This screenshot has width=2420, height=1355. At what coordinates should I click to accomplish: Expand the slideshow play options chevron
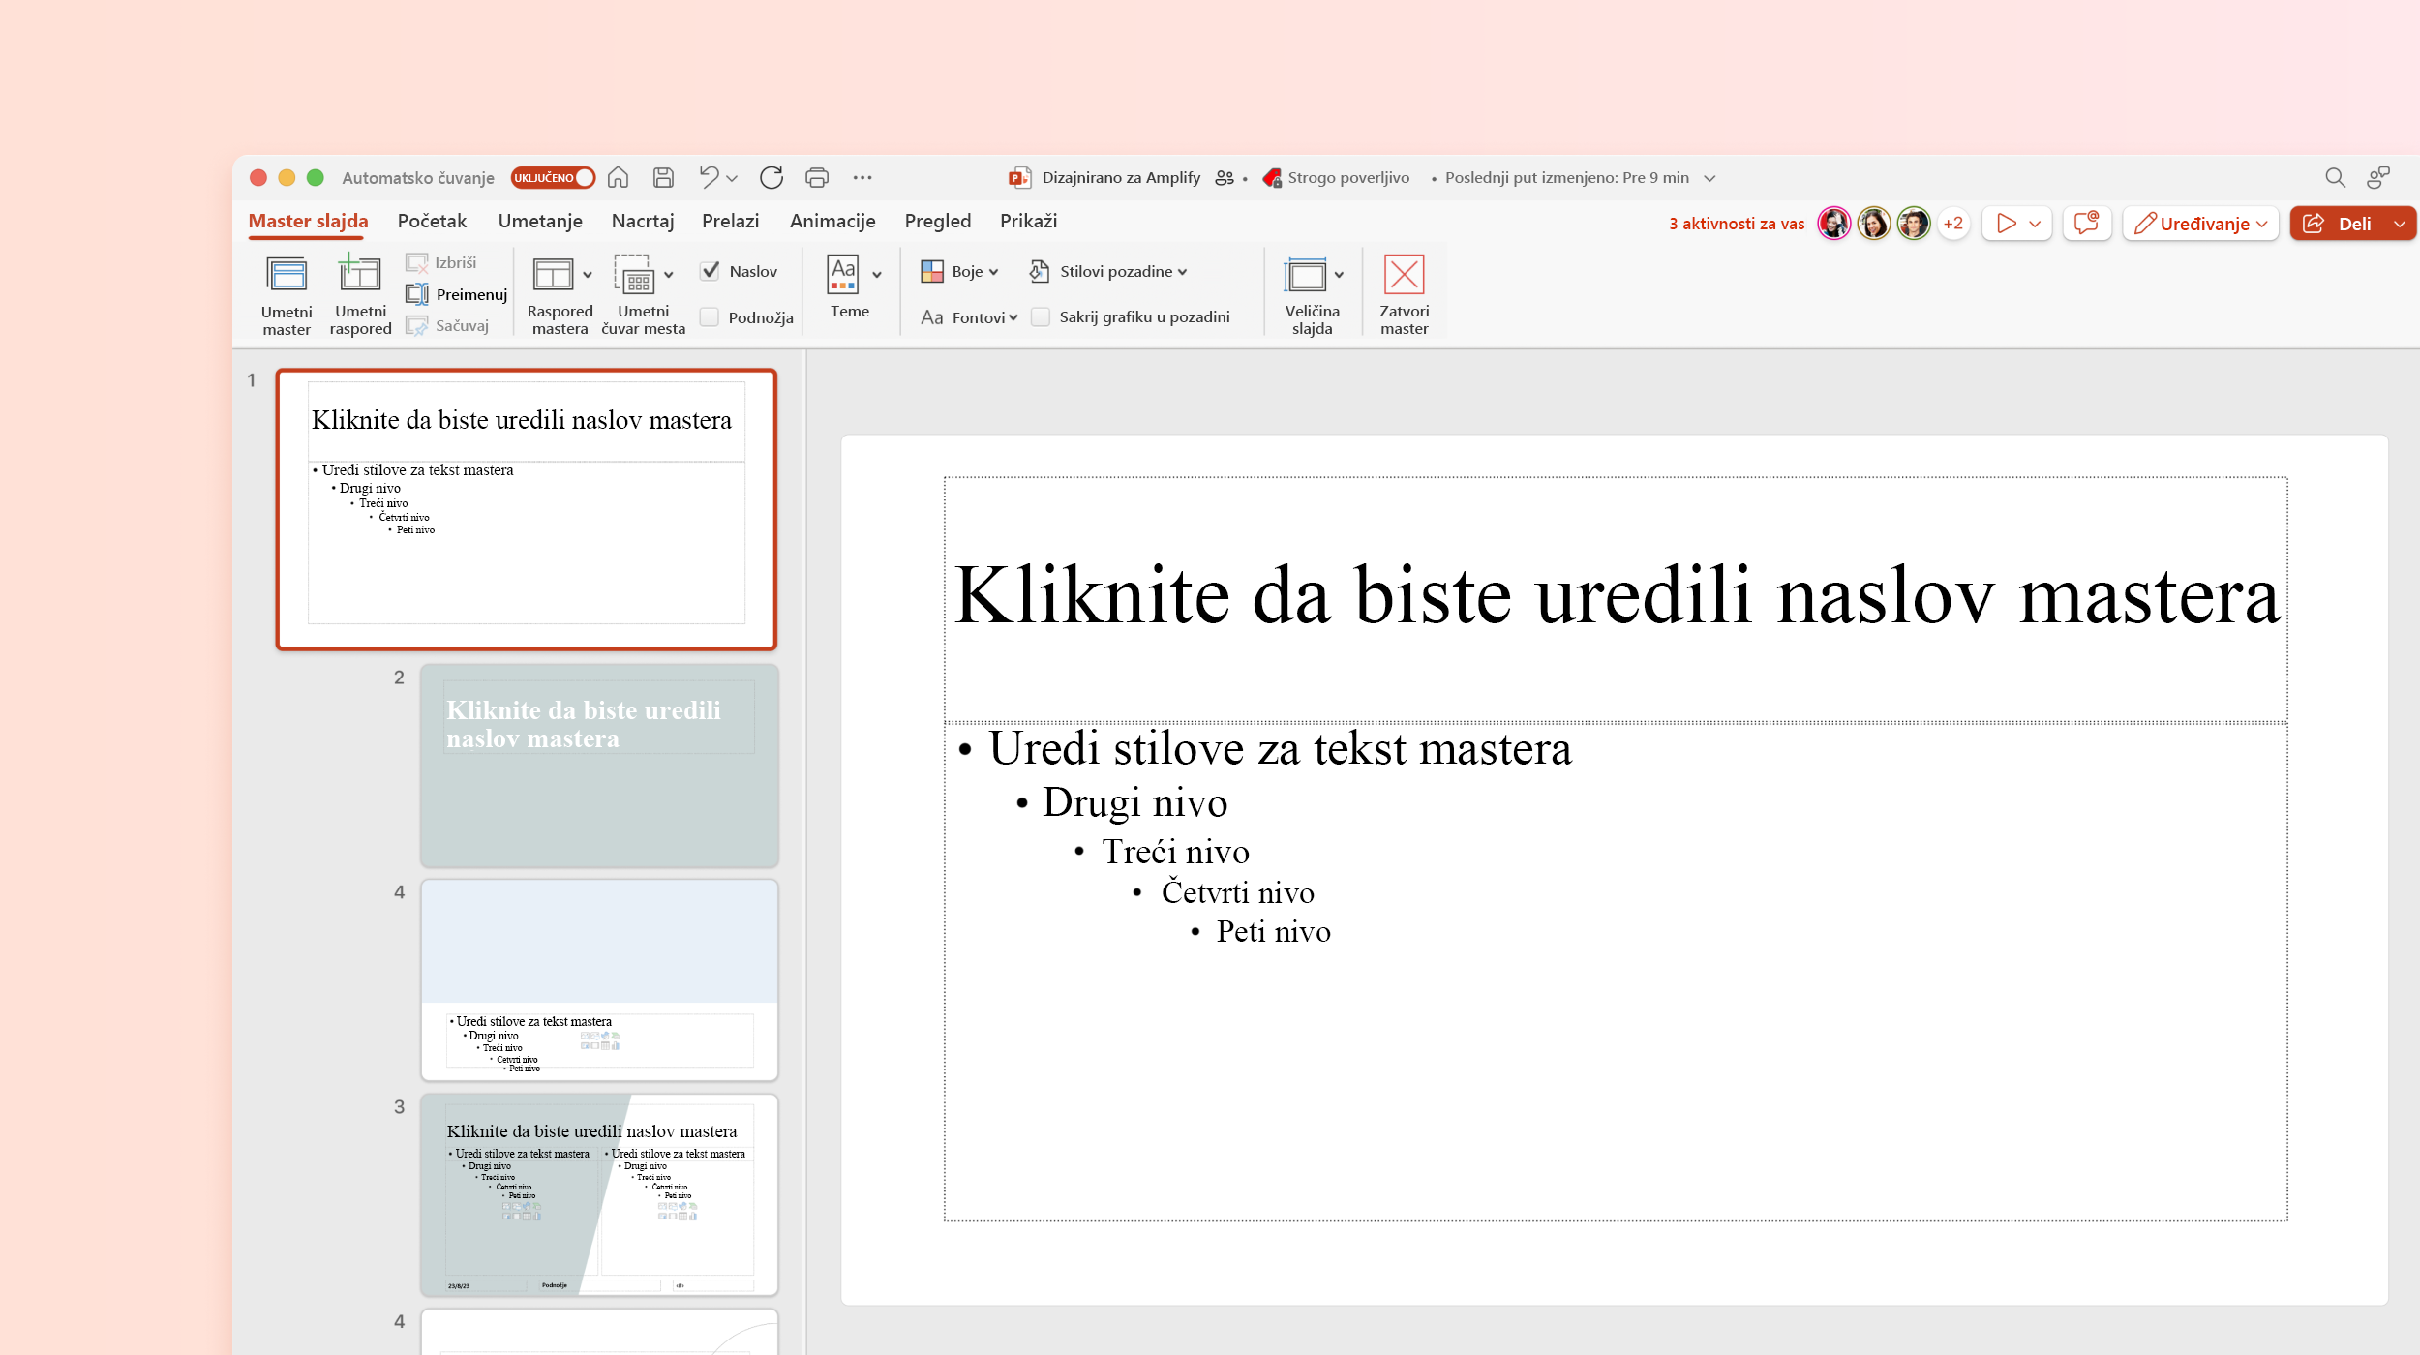click(x=2035, y=224)
